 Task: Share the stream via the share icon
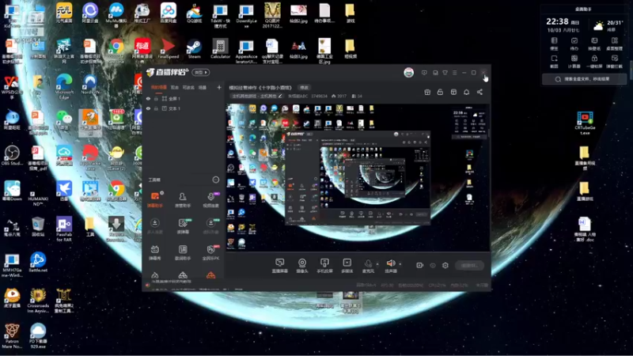pyautogui.click(x=479, y=92)
